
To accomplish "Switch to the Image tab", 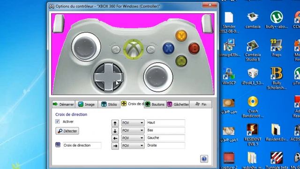I will 86,104.
